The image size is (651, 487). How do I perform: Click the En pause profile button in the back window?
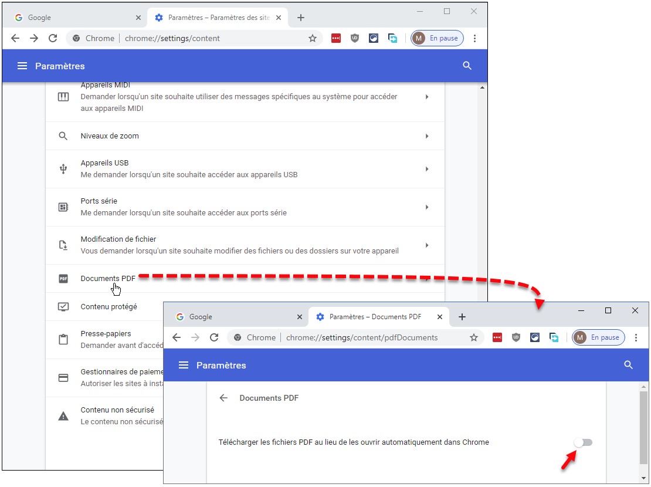(x=438, y=38)
